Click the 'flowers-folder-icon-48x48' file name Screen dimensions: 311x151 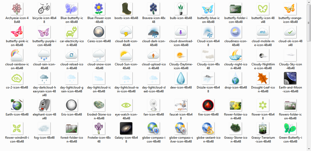(290, 117)
